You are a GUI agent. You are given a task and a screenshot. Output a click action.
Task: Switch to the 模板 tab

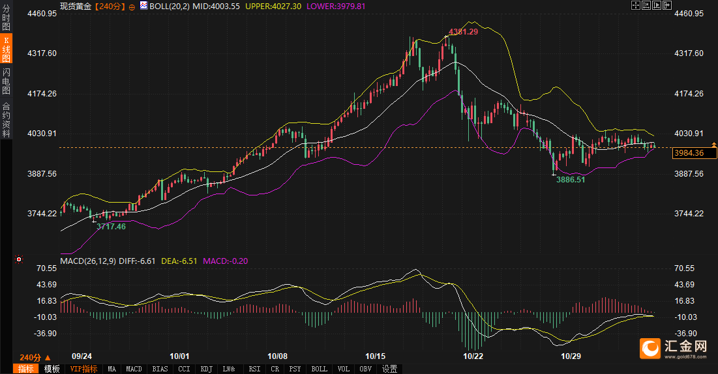[52, 369]
